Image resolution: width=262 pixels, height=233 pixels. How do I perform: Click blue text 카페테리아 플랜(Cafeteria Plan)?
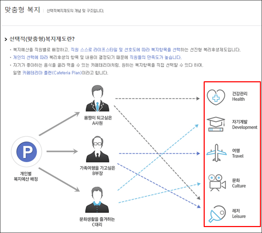(52, 73)
